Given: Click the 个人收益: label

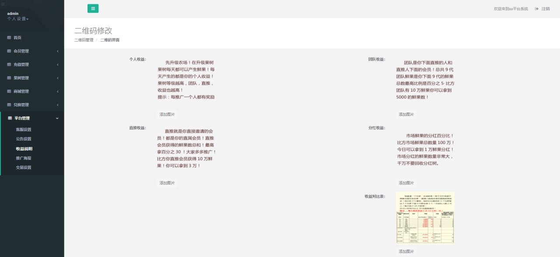Looking at the screenshot, I should click(x=137, y=59).
